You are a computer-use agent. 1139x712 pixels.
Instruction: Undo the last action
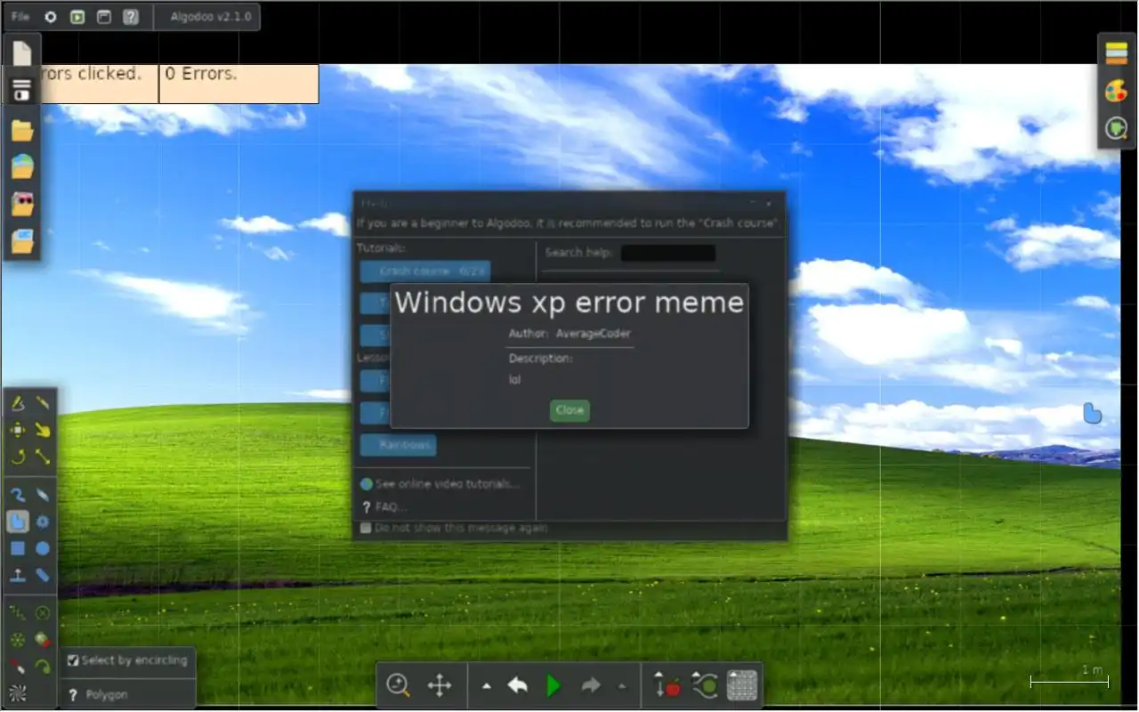(x=517, y=685)
